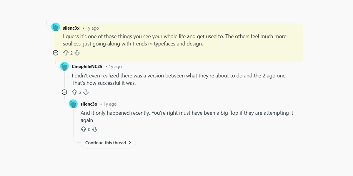The width and height of the screenshot is (353, 176).
Task: Upvote CinephileNC25's comment
Action: (x=74, y=92)
